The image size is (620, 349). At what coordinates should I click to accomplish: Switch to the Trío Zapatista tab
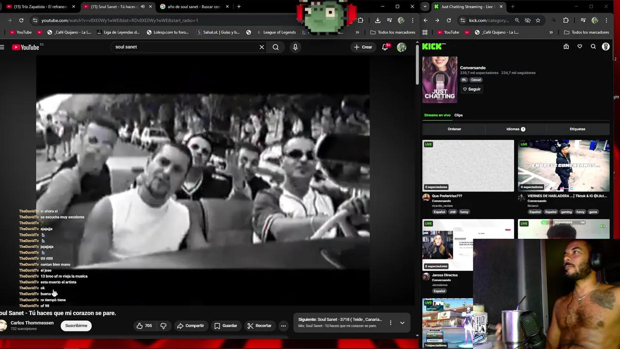pos(40,7)
